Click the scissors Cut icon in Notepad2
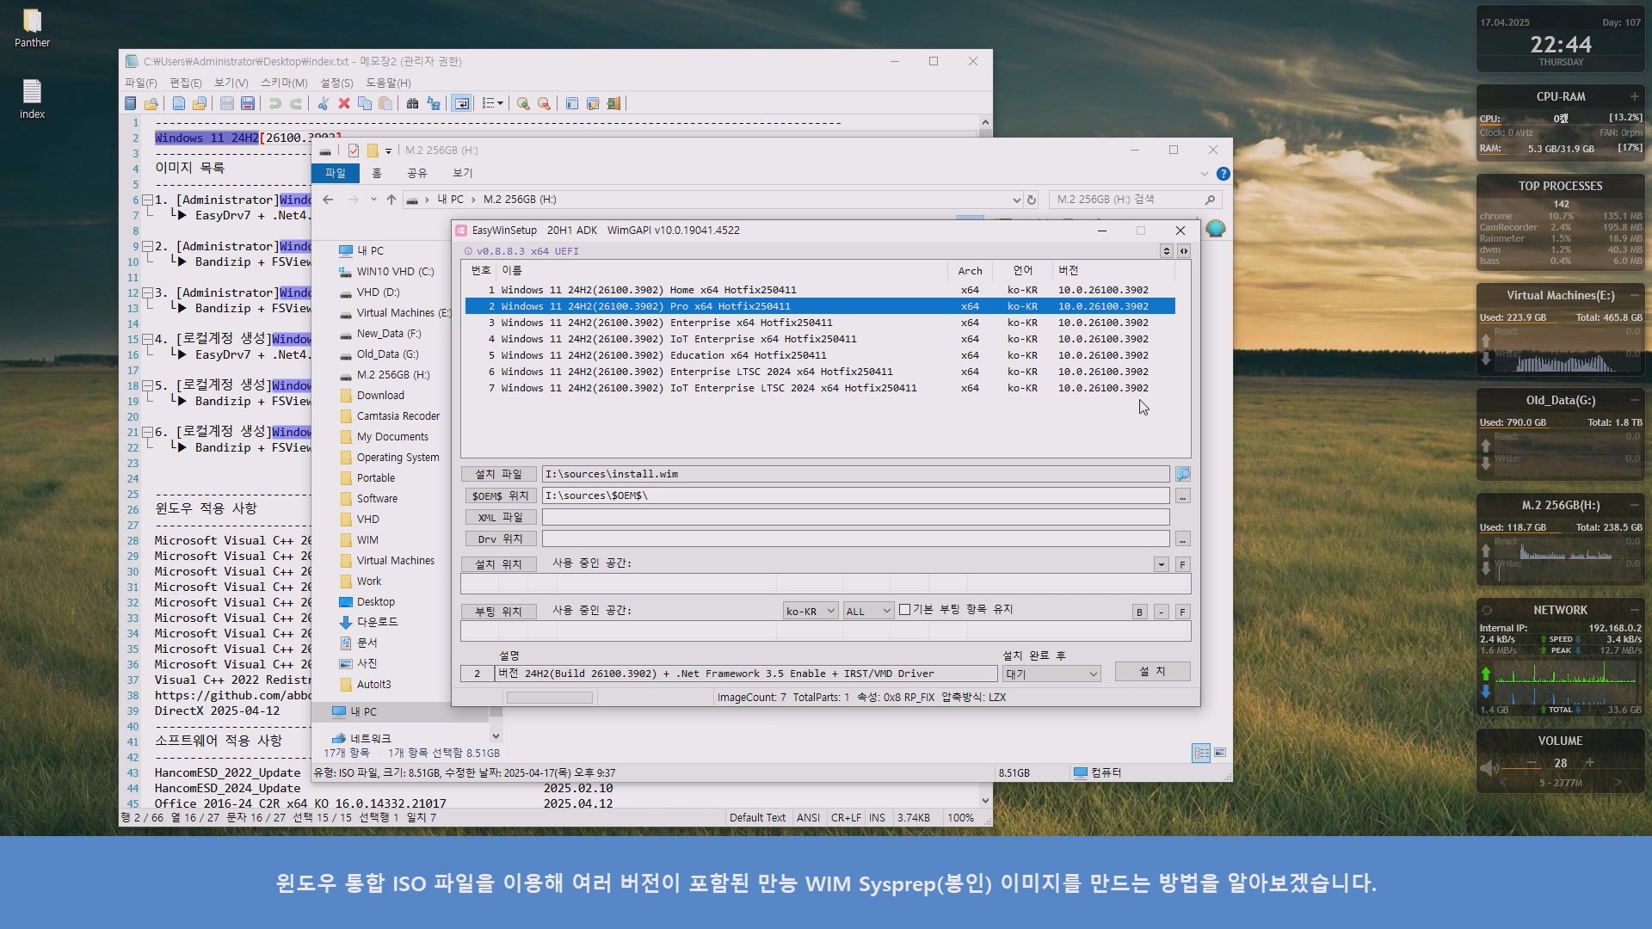The width and height of the screenshot is (1652, 929). 323,103
